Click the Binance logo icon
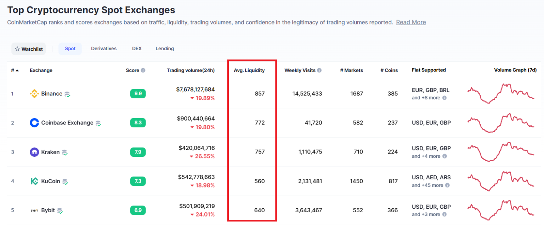The image size is (544, 225). click(34, 94)
